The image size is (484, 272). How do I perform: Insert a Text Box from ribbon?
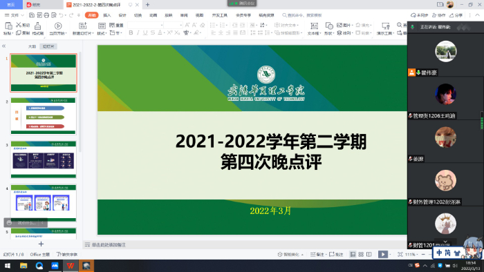click(314, 26)
